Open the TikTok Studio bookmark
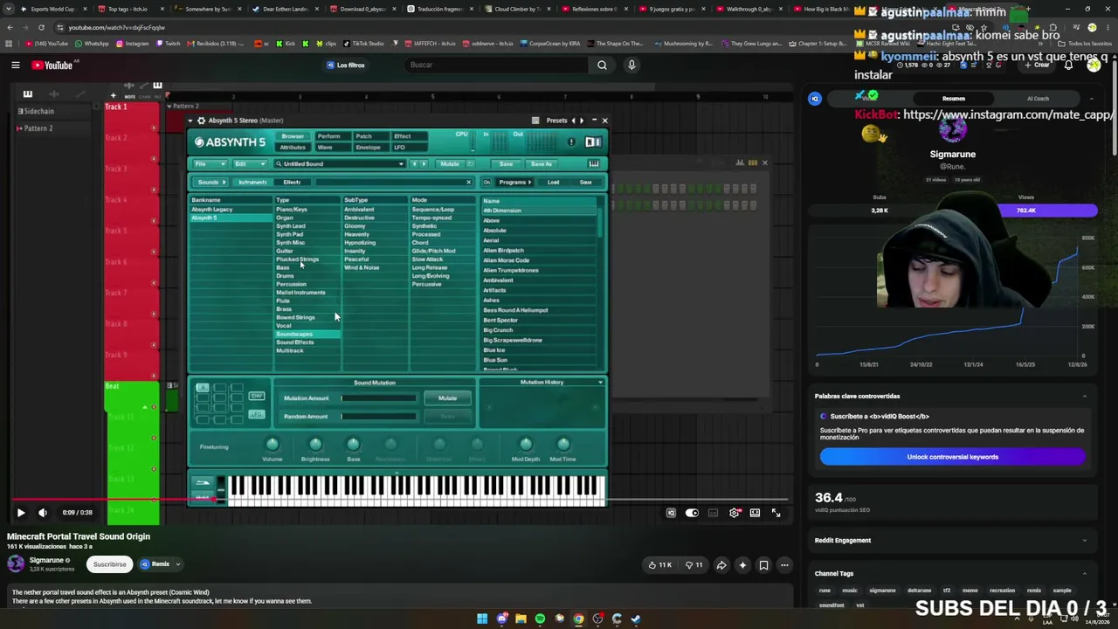Screen dimensions: 1118x629 coord(363,44)
